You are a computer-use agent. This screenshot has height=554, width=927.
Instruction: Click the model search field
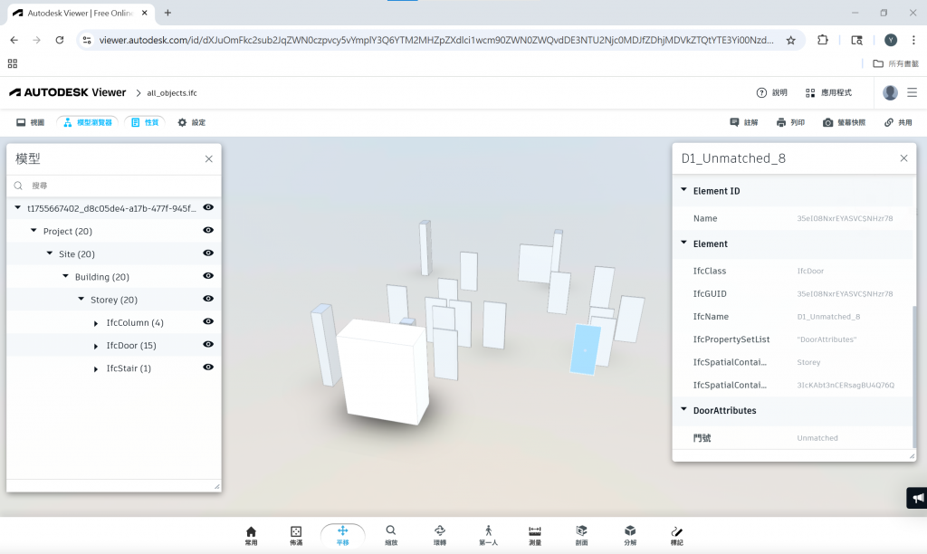pos(113,186)
